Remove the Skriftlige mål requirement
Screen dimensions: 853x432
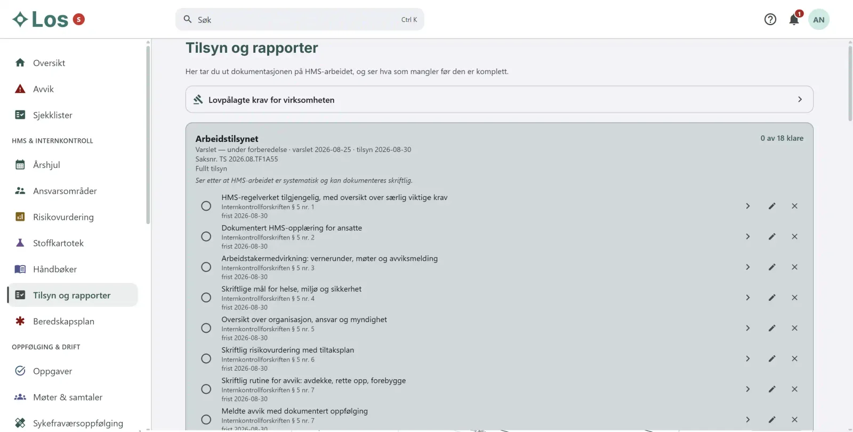(x=794, y=298)
